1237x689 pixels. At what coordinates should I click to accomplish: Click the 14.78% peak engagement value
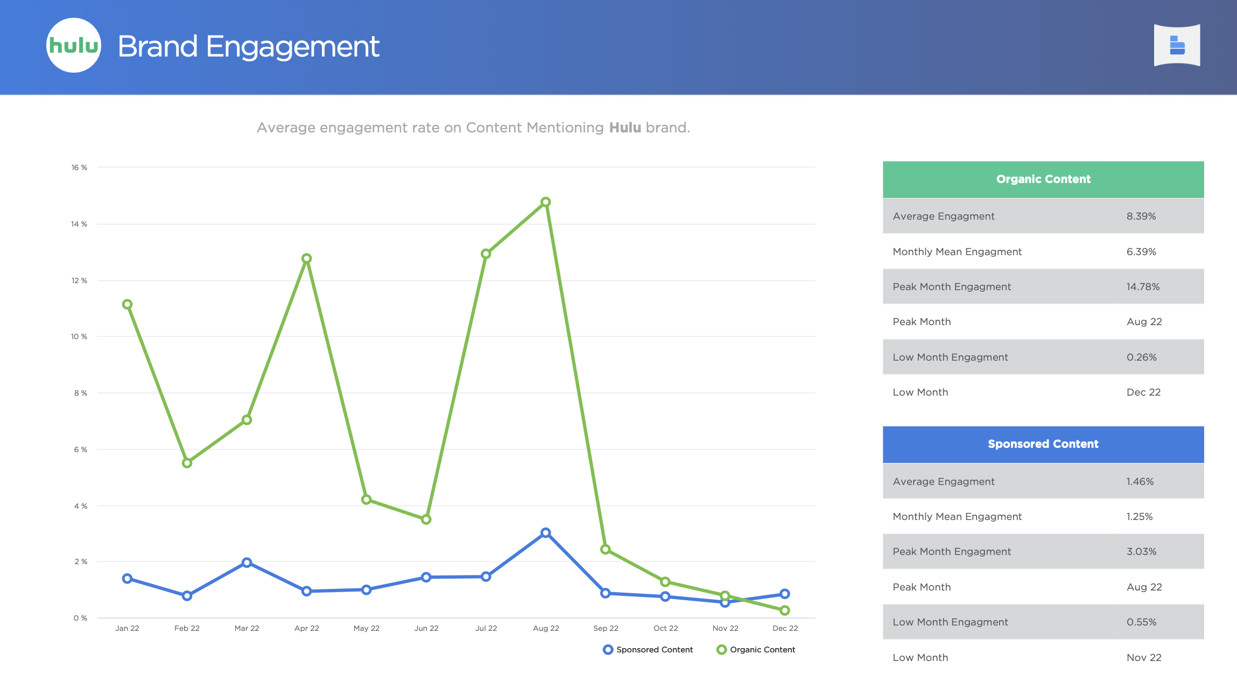click(x=1143, y=286)
